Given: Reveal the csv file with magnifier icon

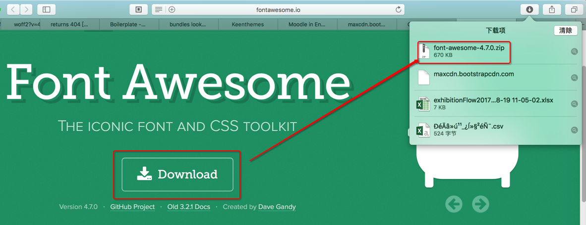Looking at the screenshot, I should pyautogui.click(x=575, y=130).
